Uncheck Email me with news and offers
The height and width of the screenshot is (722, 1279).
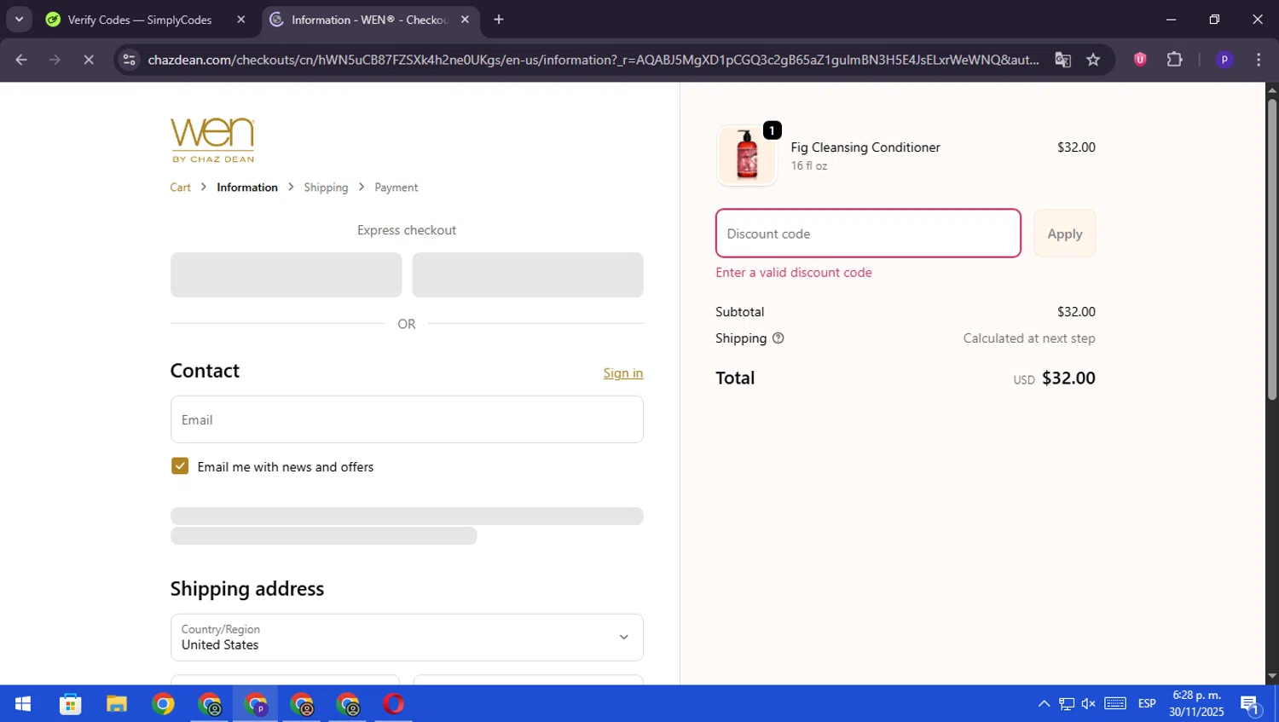point(180,466)
